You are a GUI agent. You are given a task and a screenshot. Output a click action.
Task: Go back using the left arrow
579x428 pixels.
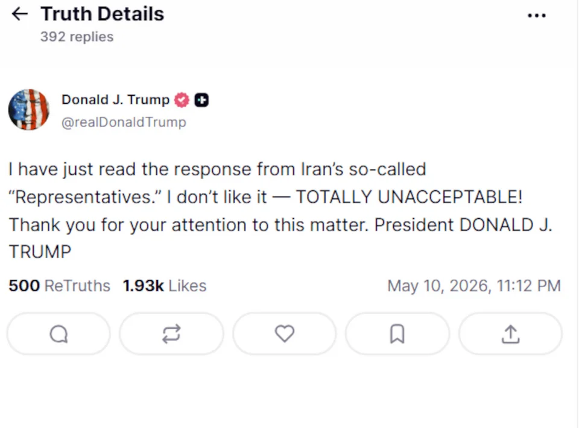pyautogui.click(x=19, y=14)
